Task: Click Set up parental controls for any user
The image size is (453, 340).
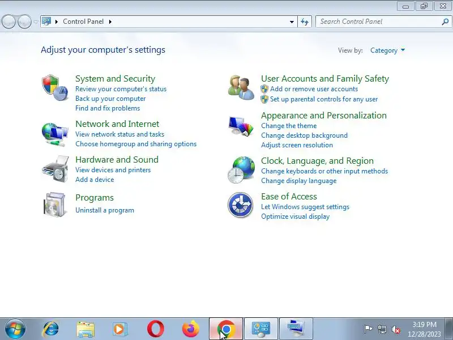Action: point(323,99)
